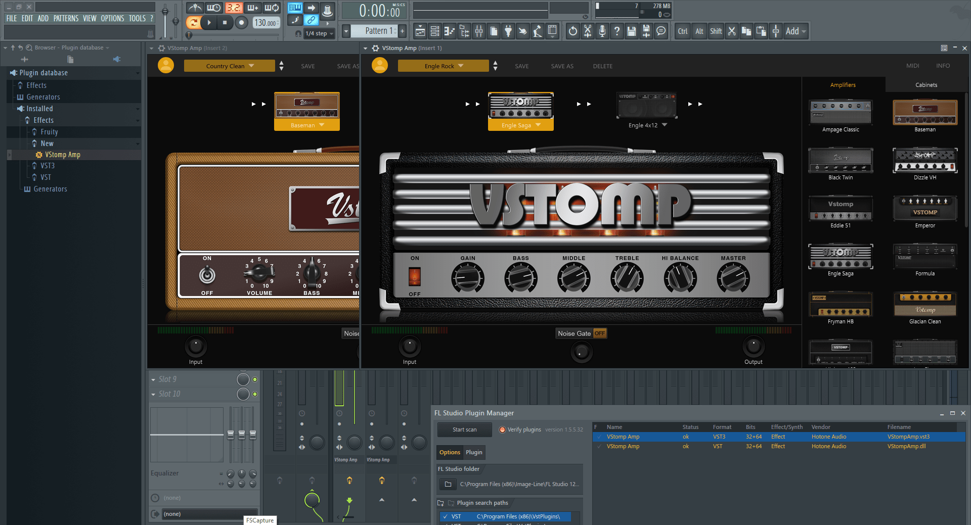Click the Save project floppy icon
971x525 pixels.
pos(631,31)
